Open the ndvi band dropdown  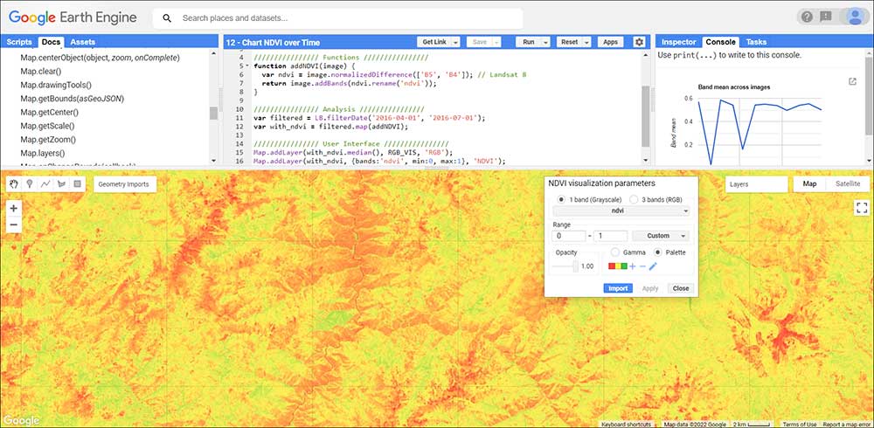coord(621,211)
